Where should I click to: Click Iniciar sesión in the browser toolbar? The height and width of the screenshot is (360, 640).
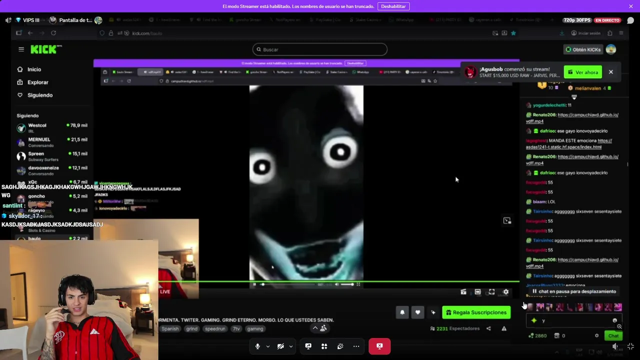[586, 33]
